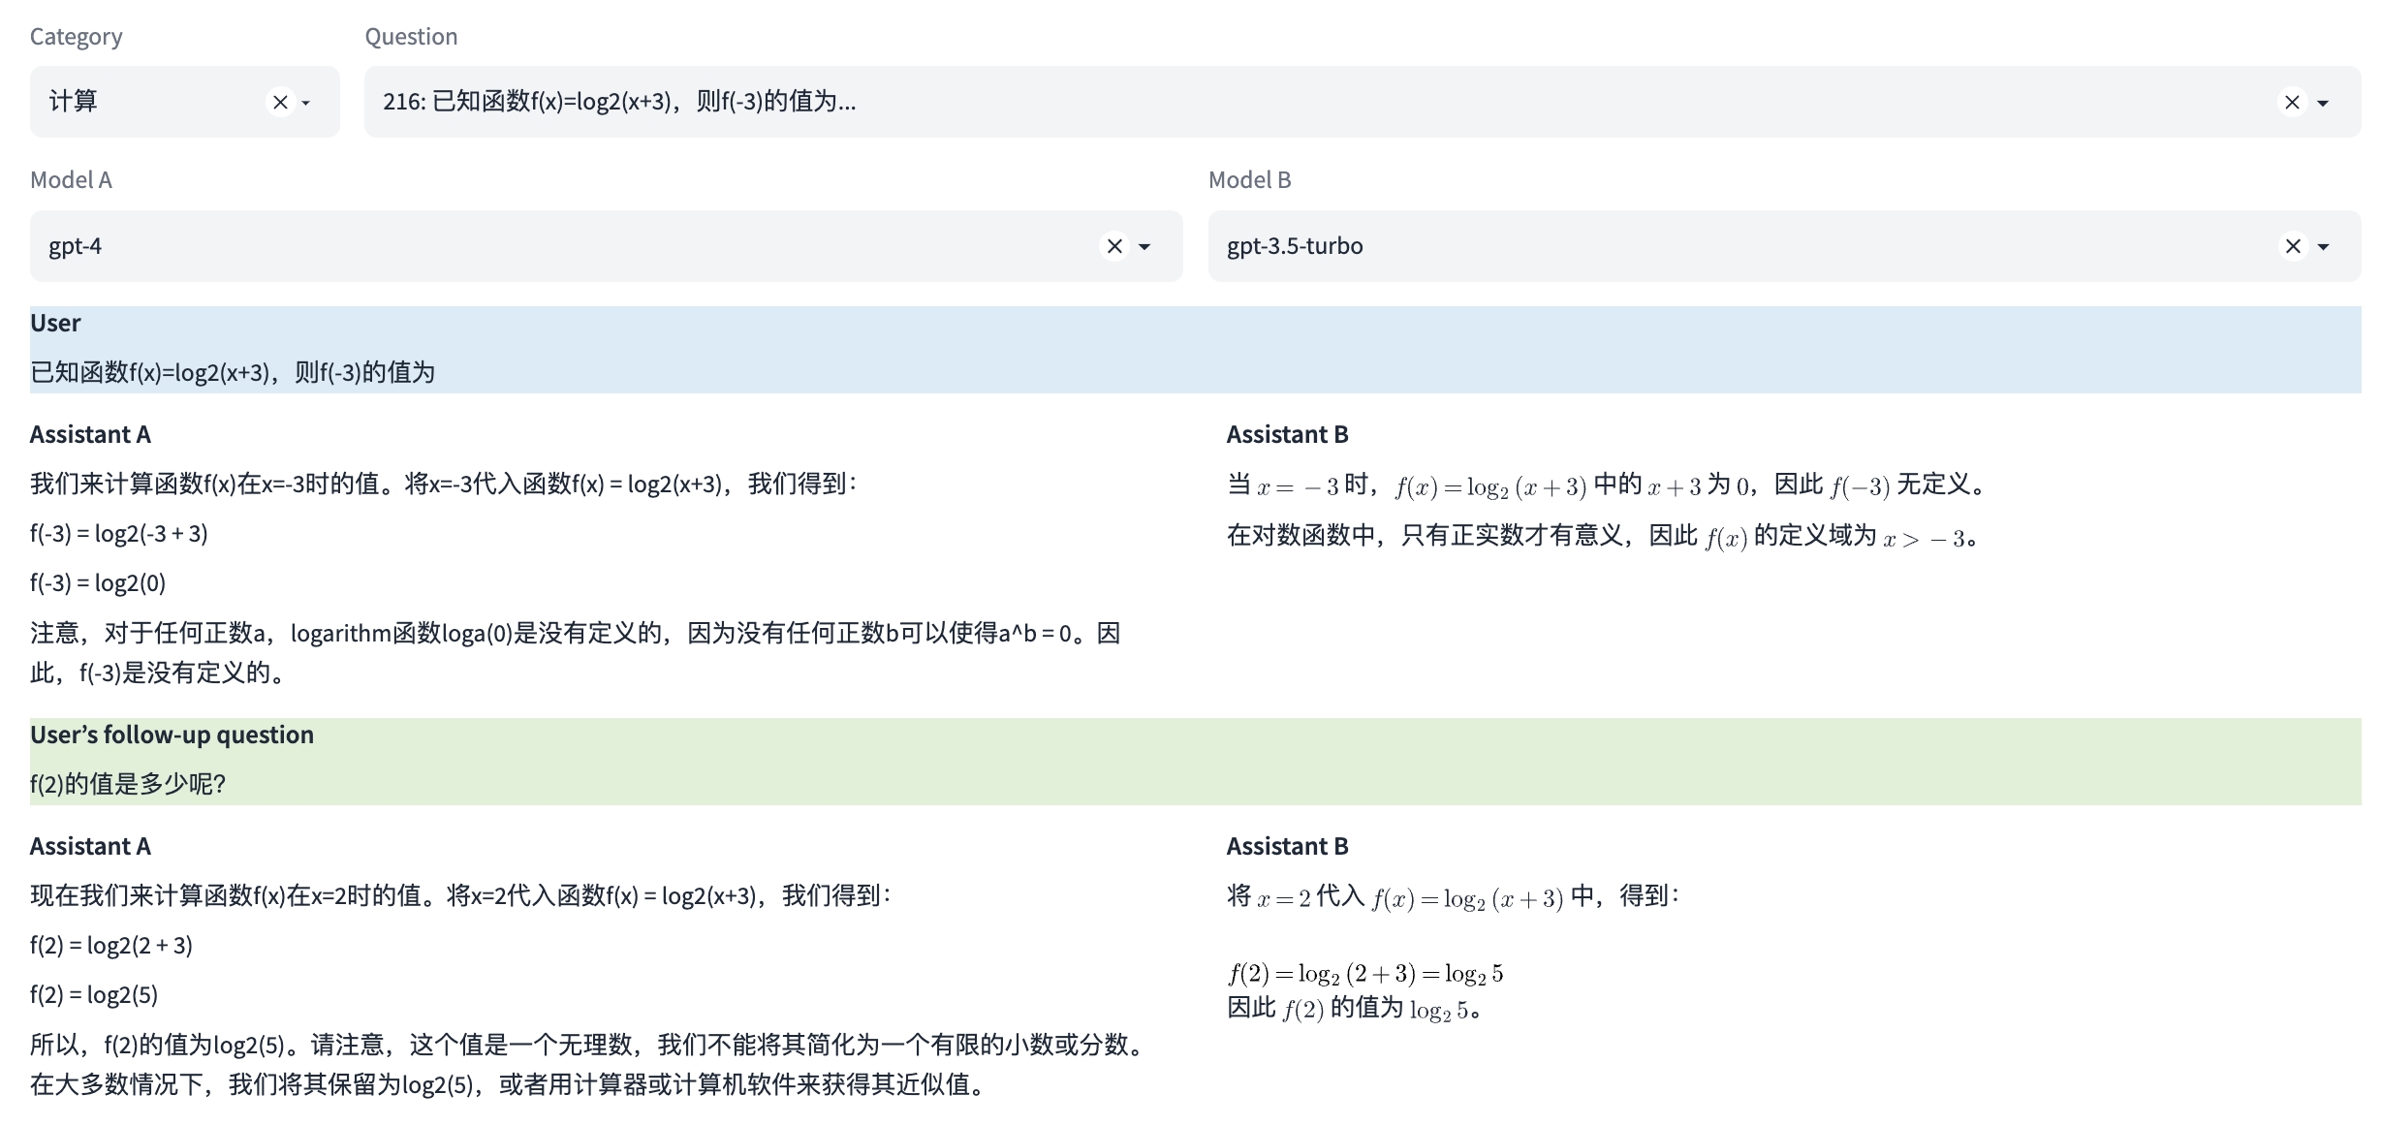This screenshot has width=2382, height=1126.
Task: Open the Category dropdown arrow
Action: (x=306, y=103)
